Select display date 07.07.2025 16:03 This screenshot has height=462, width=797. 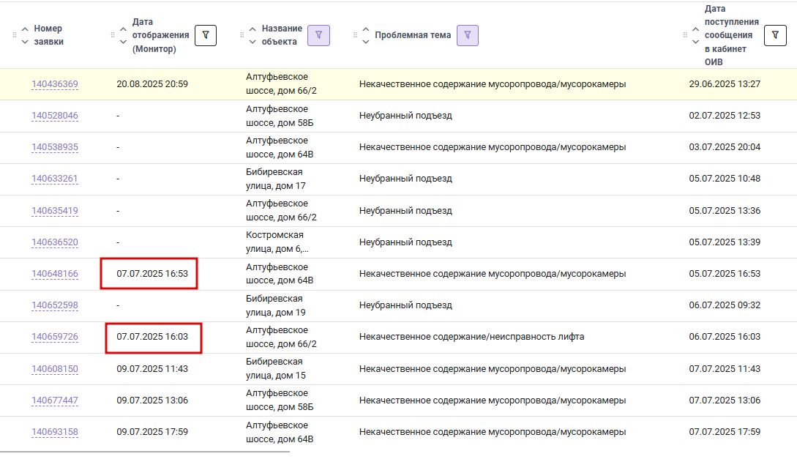(x=152, y=337)
